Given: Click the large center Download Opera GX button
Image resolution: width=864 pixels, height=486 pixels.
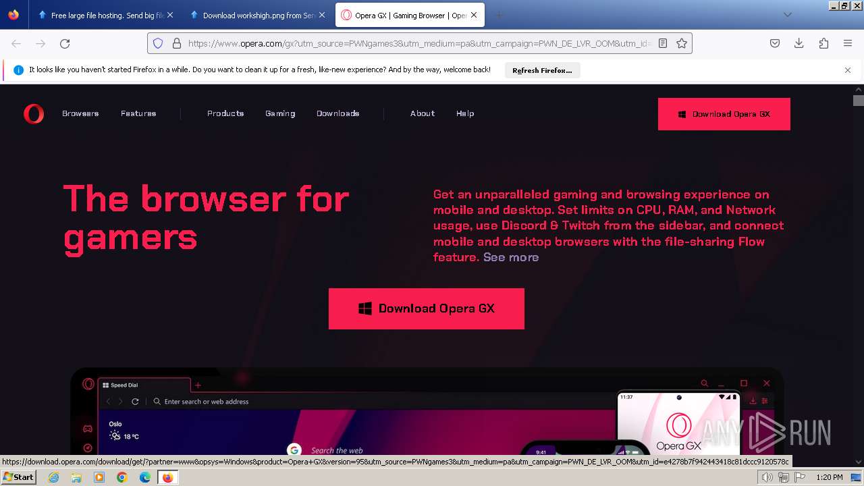Looking at the screenshot, I should 427,308.
